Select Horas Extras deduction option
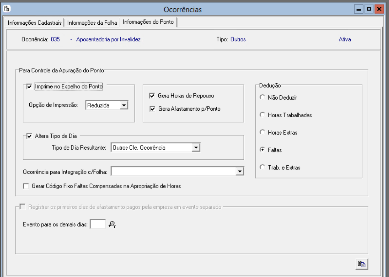The width and height of the screenshot is (389, 277). [x=262, y=132]
